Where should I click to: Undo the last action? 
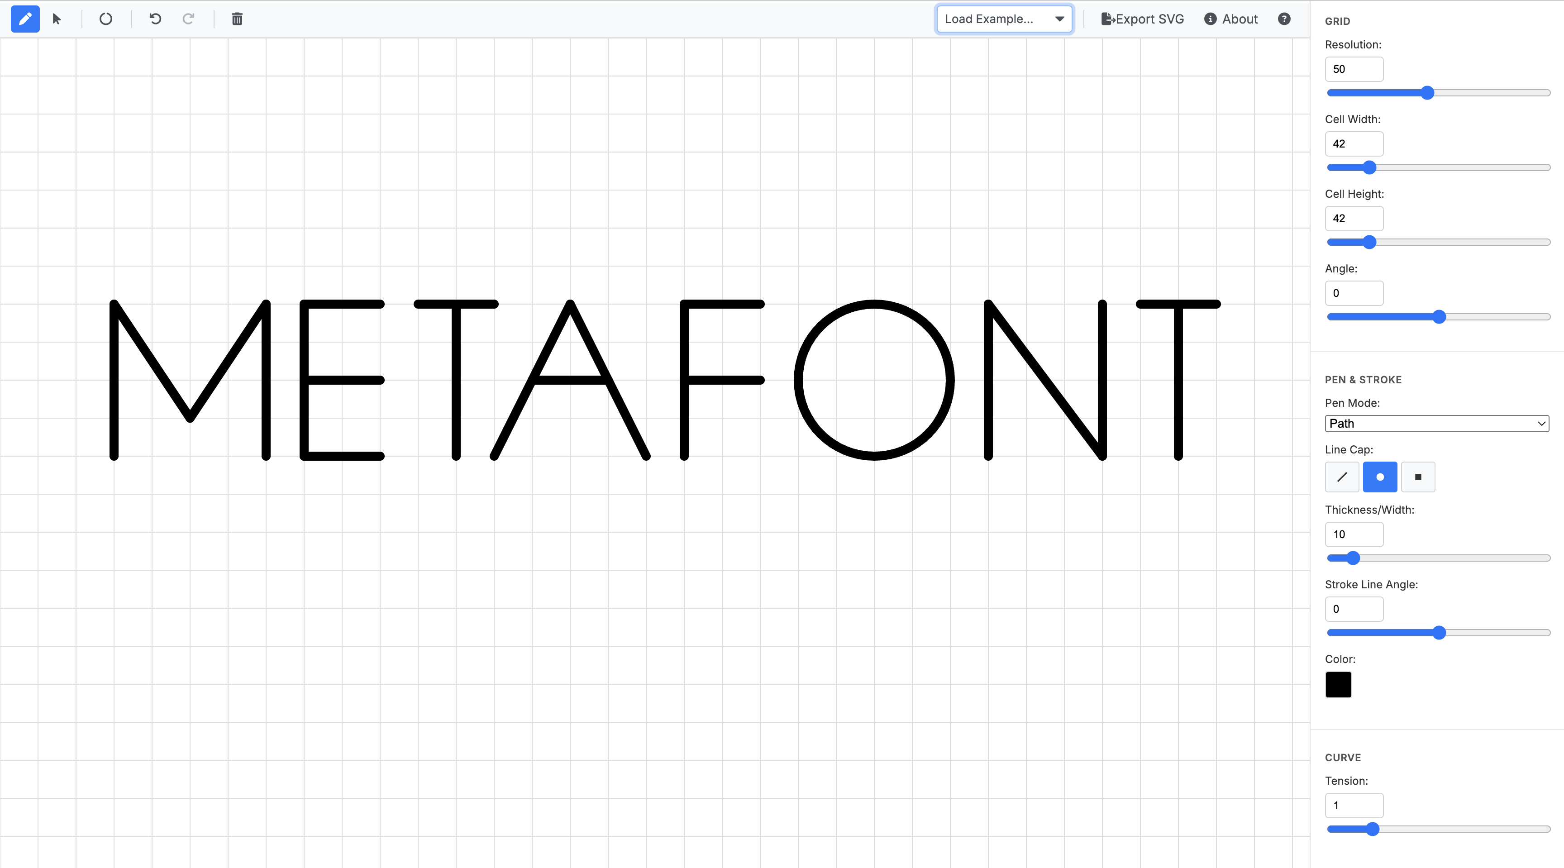click(155, 19)
